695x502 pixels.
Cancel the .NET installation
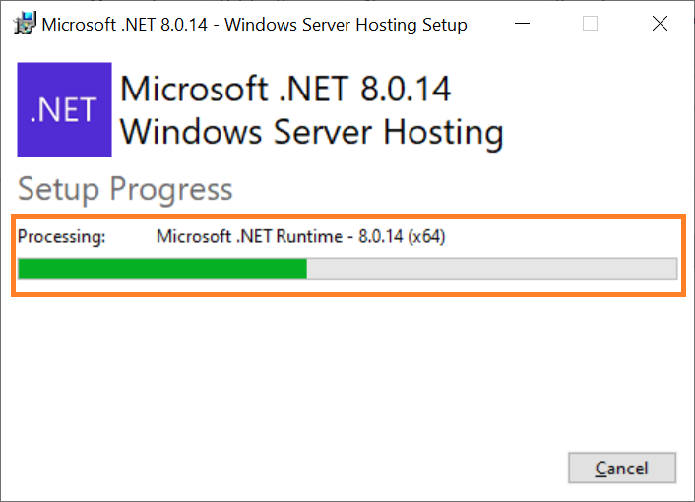point(622,468)
